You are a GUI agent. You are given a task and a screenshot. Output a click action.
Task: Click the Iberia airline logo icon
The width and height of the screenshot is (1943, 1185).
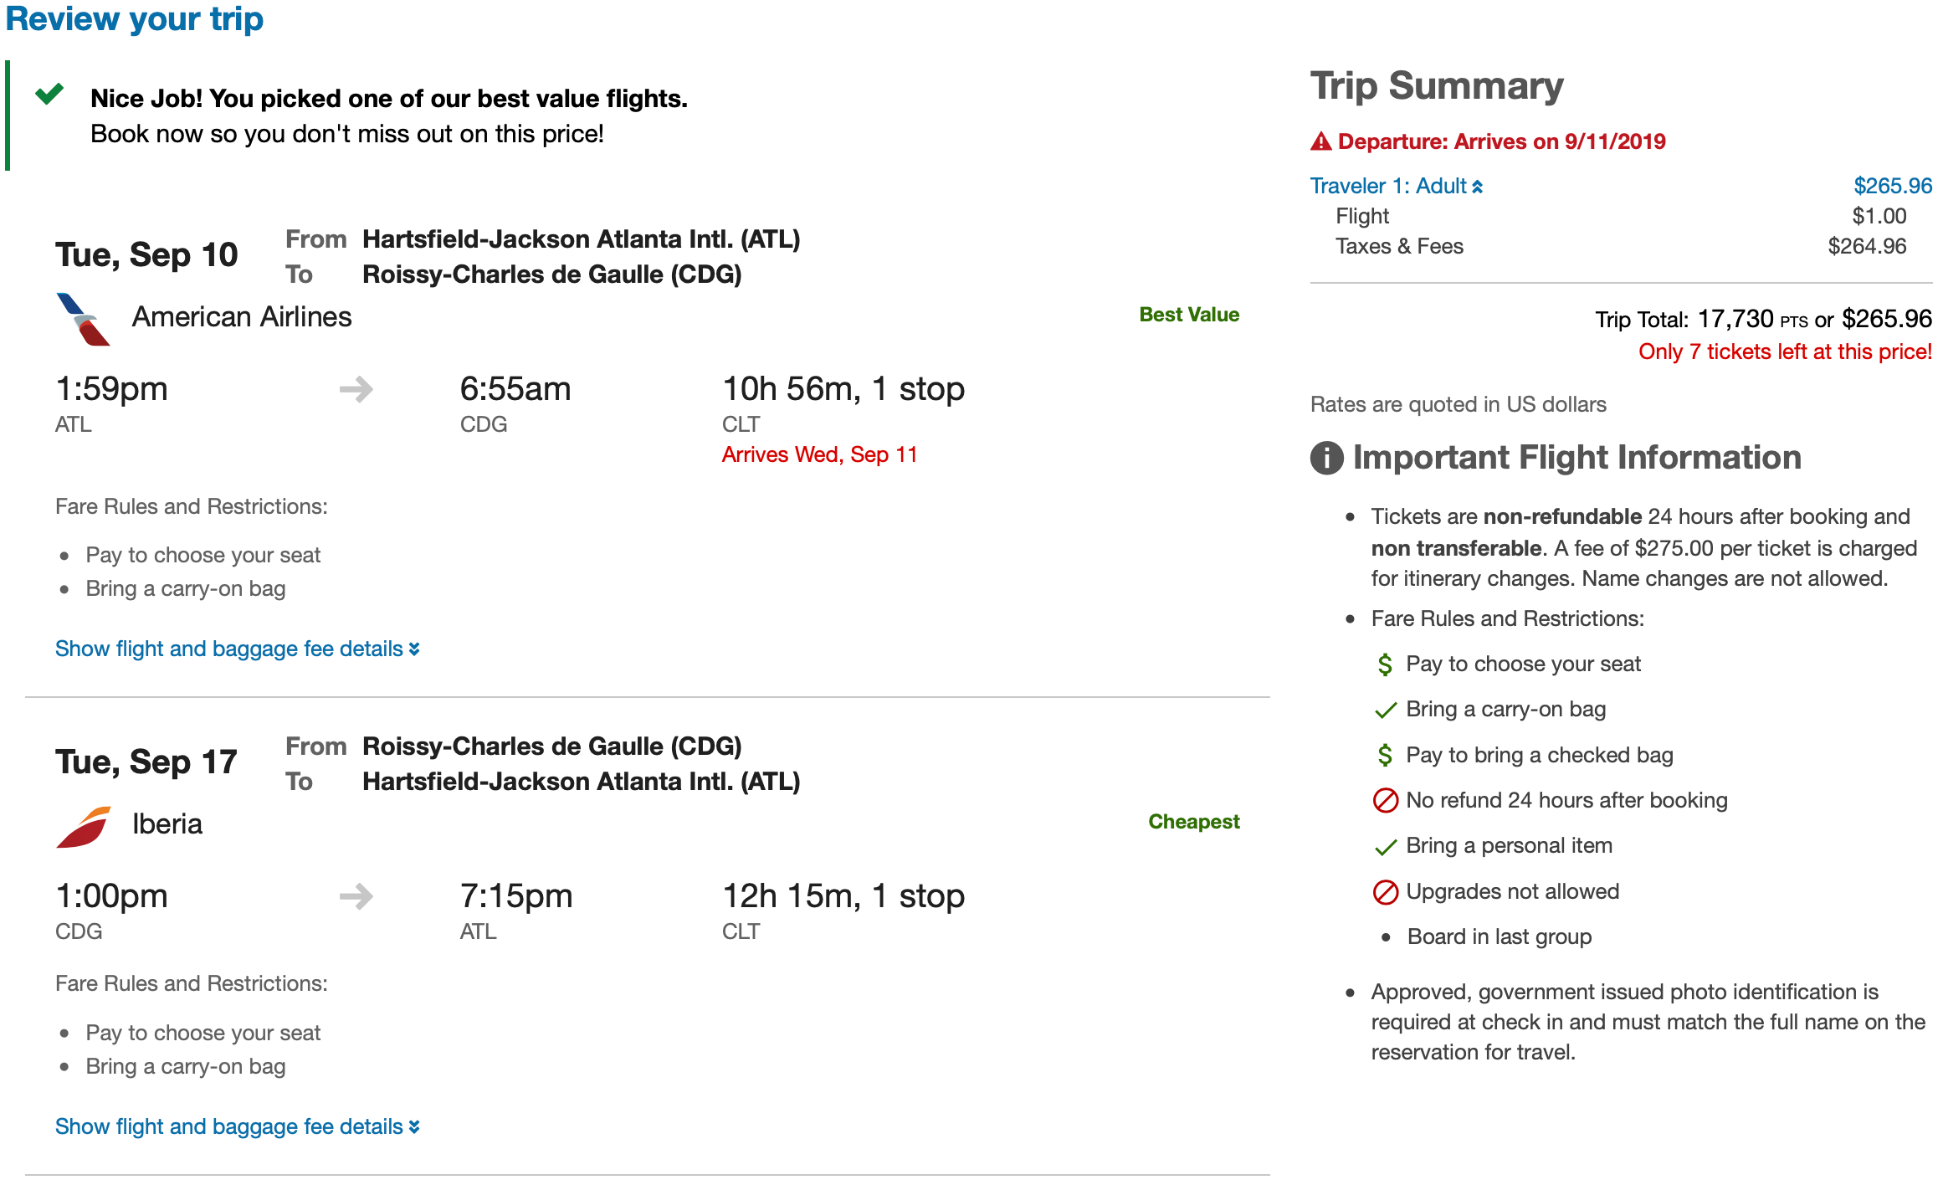point(83,826)
